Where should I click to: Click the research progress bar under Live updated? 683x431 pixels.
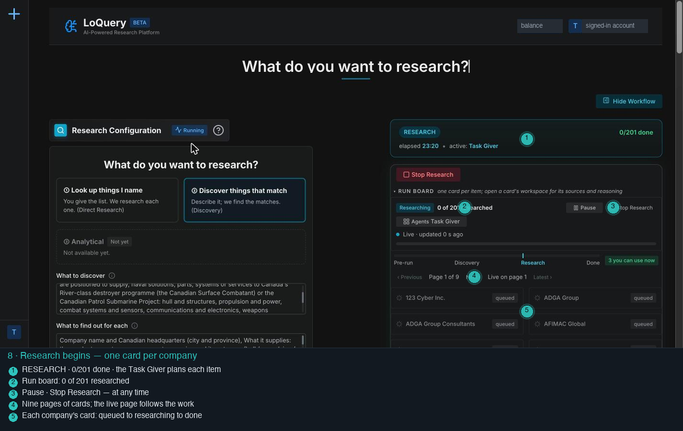(526, 244)
